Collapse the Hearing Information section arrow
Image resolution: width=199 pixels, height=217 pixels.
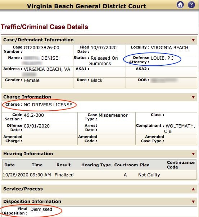[193, 154]
